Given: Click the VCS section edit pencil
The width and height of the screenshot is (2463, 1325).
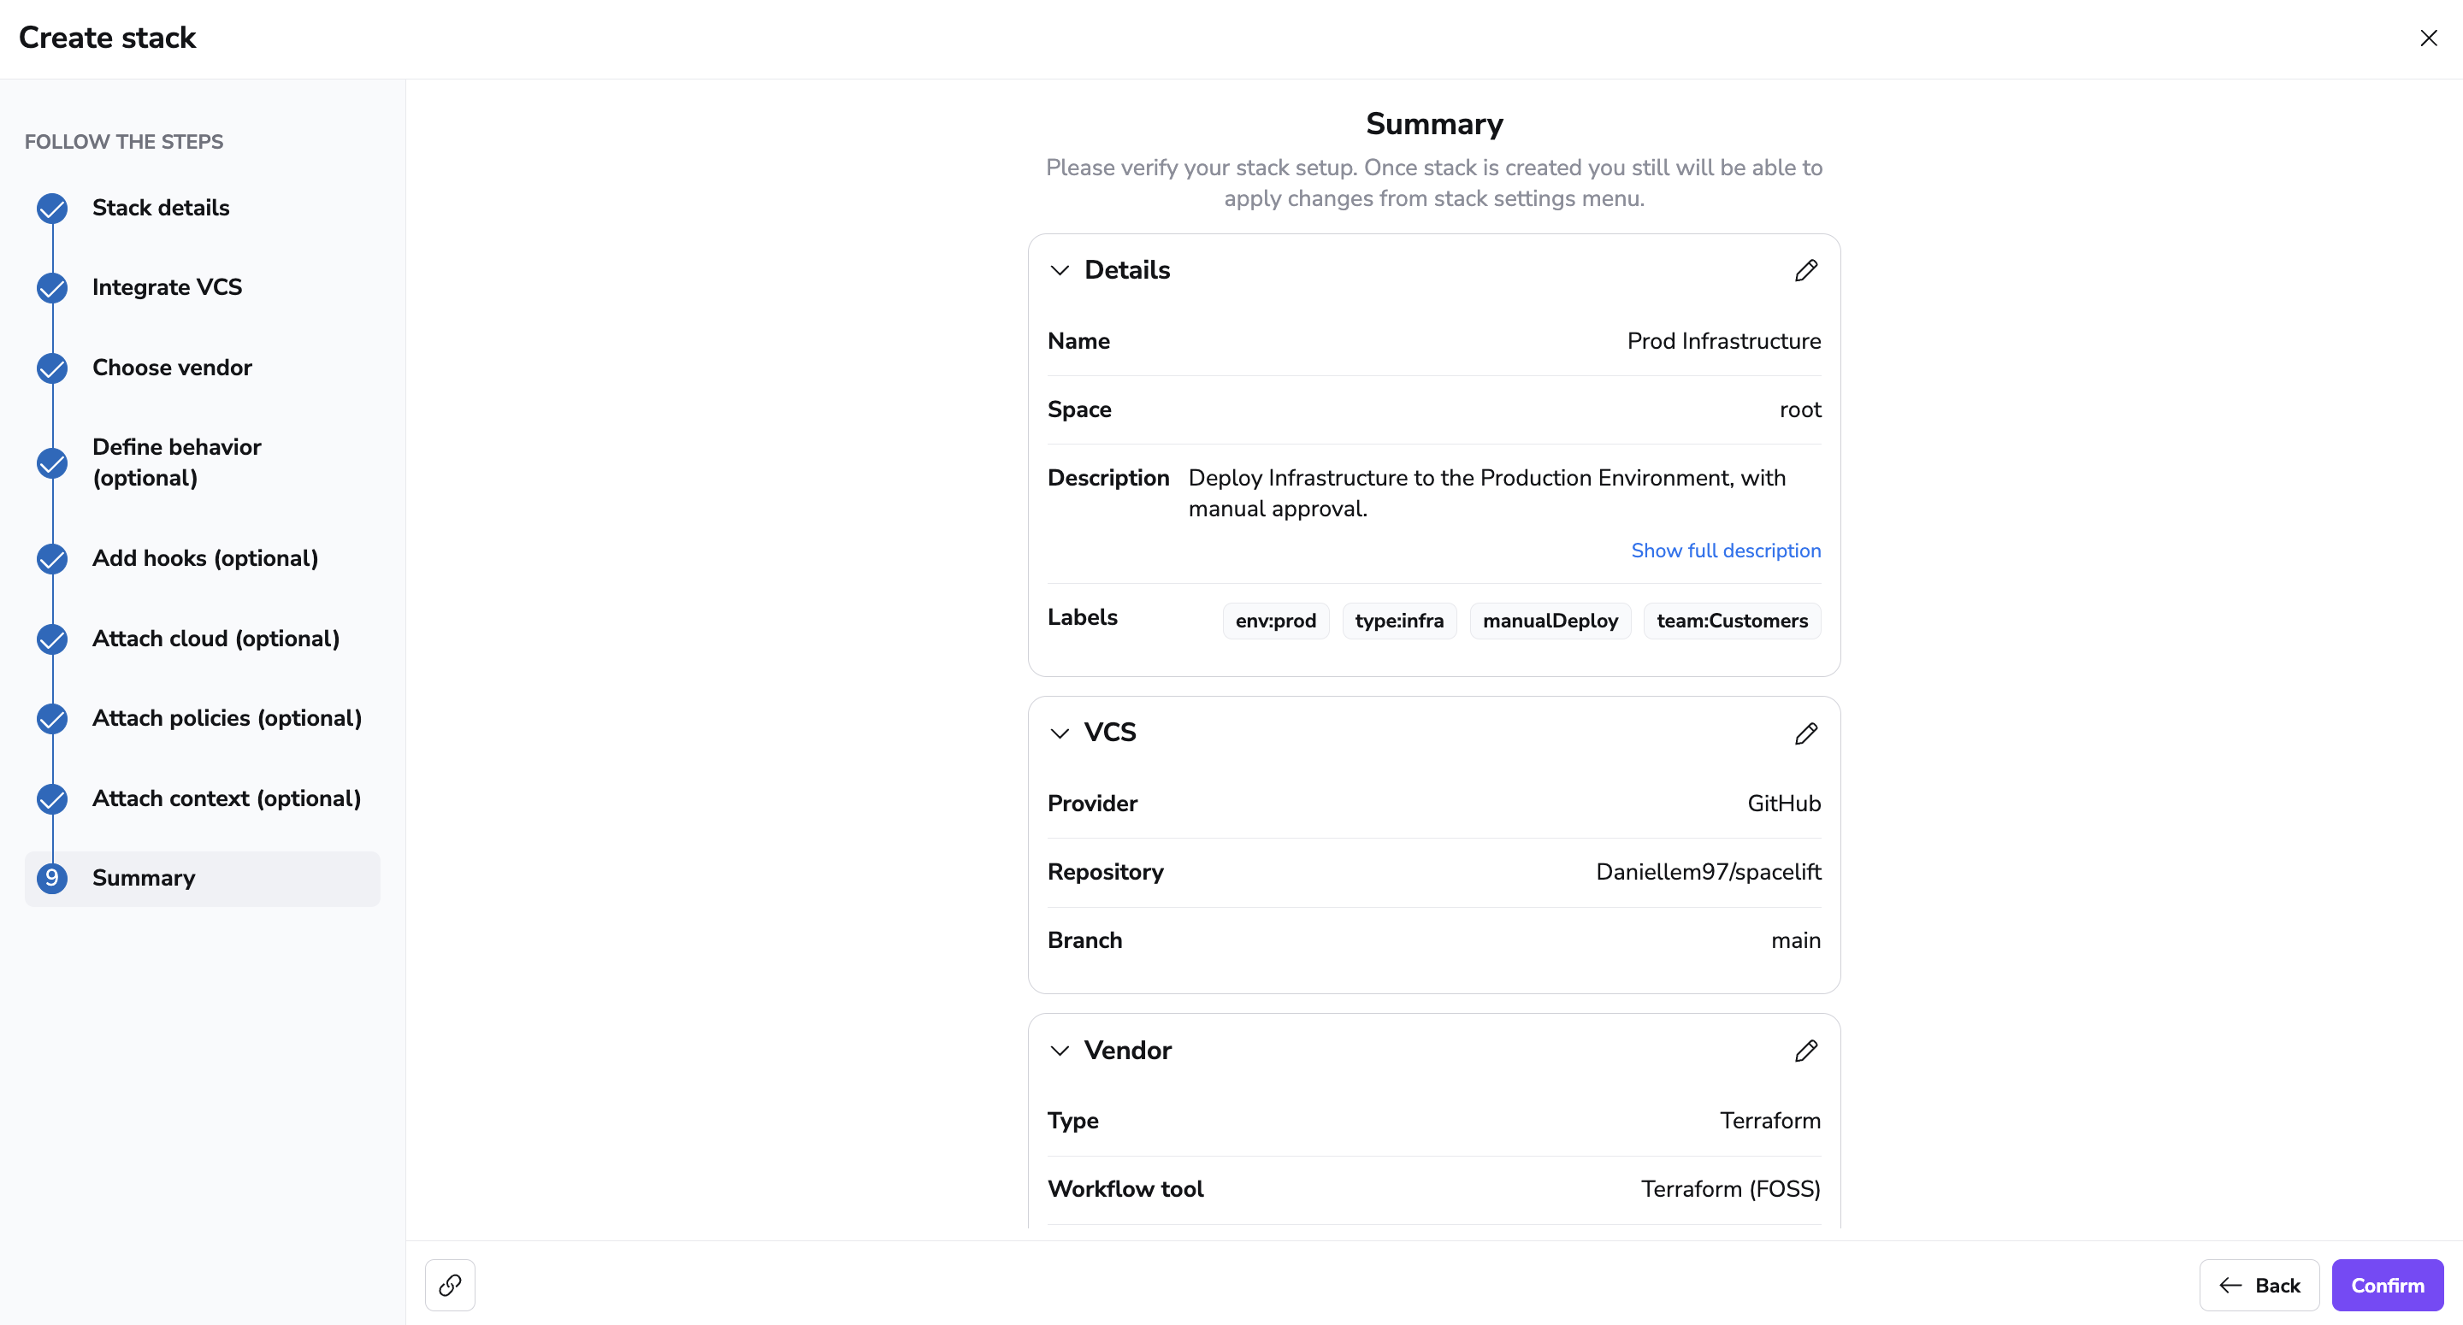Looking at the screenshot, I should pyautogui.click(x=1805, y=733).
